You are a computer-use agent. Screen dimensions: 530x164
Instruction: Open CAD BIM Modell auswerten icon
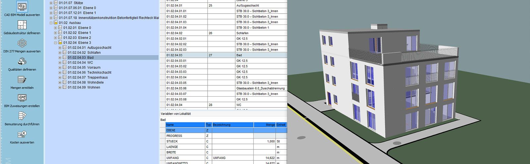coord(22,7)
